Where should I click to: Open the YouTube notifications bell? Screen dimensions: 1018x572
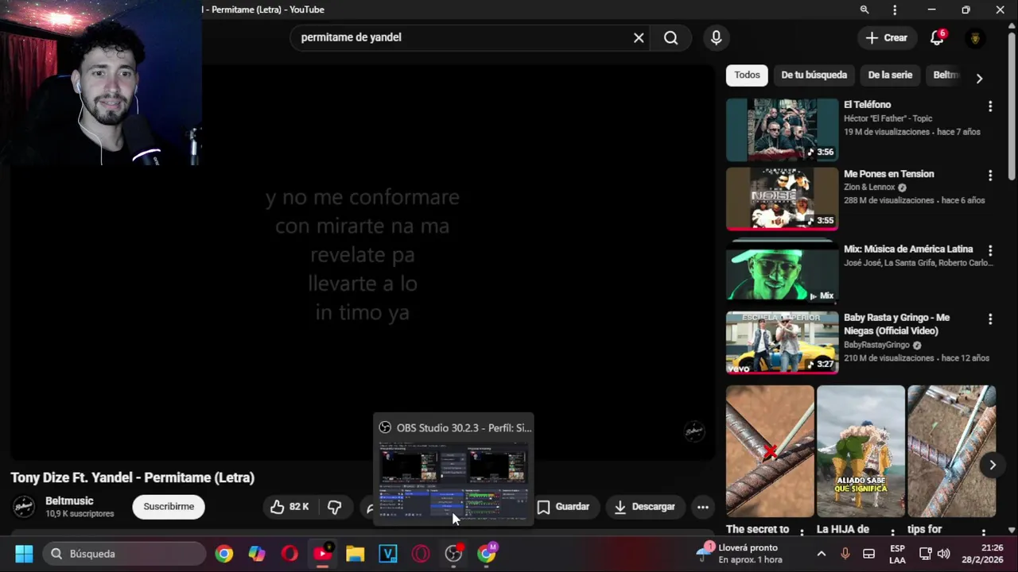coord(938,37)
